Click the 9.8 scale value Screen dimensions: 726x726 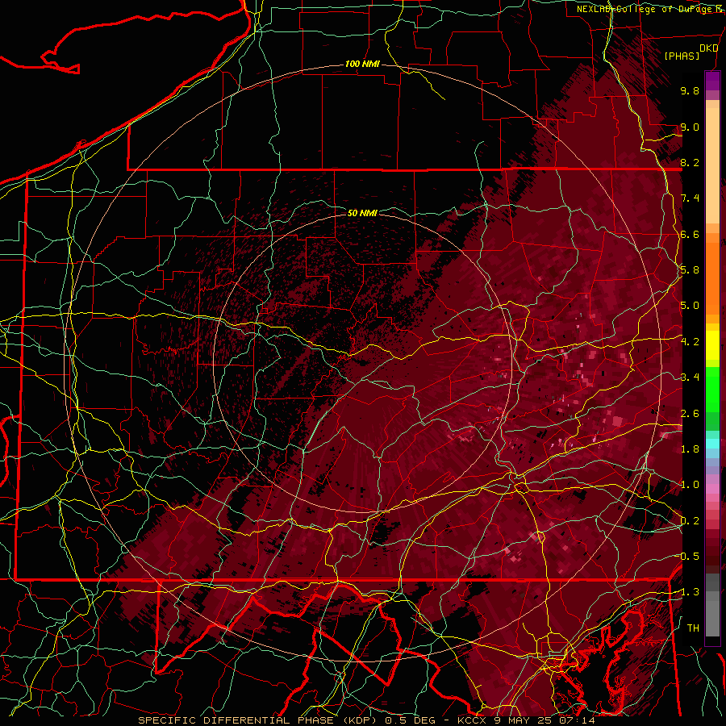click(690, 90)
